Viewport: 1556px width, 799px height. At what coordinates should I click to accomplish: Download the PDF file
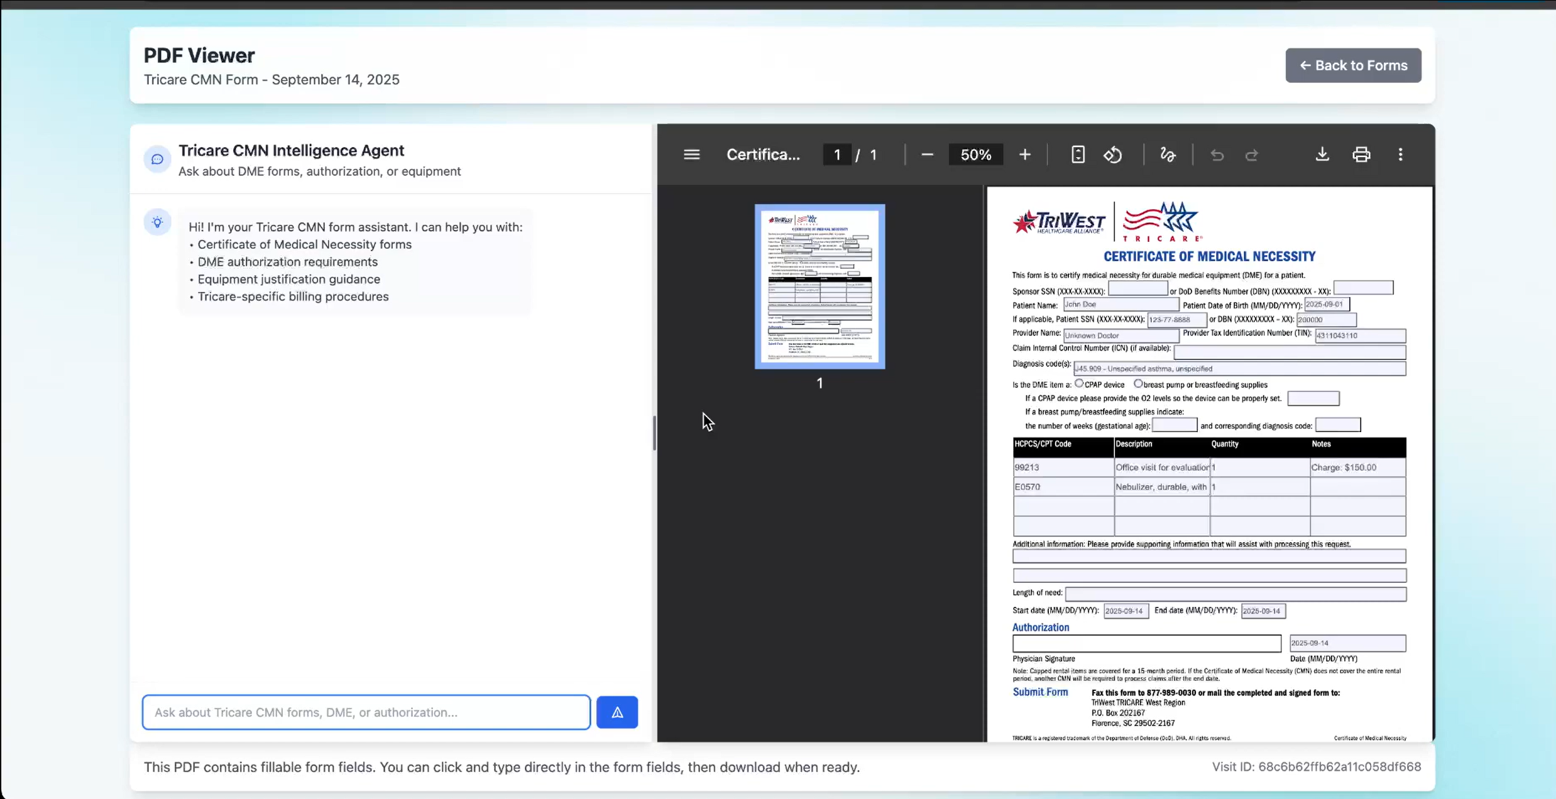pos(1322,155)
